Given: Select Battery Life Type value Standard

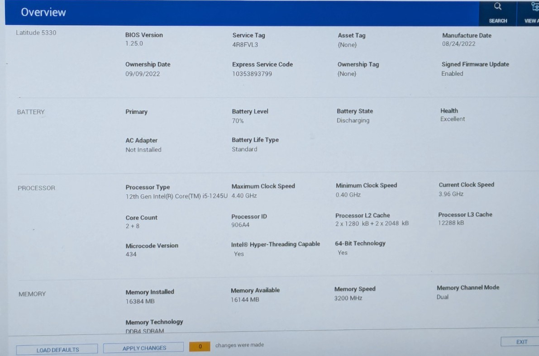Looking at the screenshot, I should [244, 149].
